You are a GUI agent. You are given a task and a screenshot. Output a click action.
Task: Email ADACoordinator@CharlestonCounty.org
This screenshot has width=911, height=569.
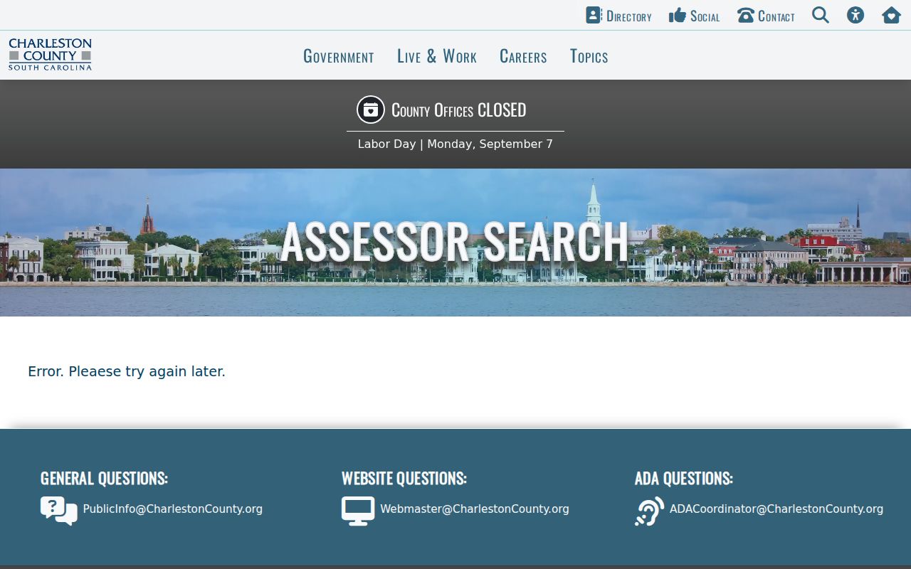[x=776, y=509]
